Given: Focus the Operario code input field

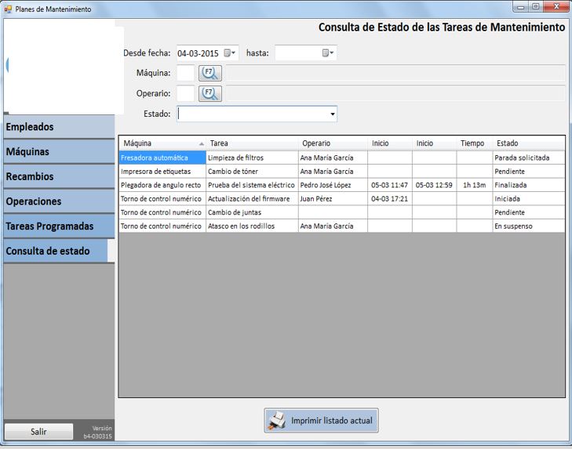Looking at the screenshot, I should [x=185, y=94].
